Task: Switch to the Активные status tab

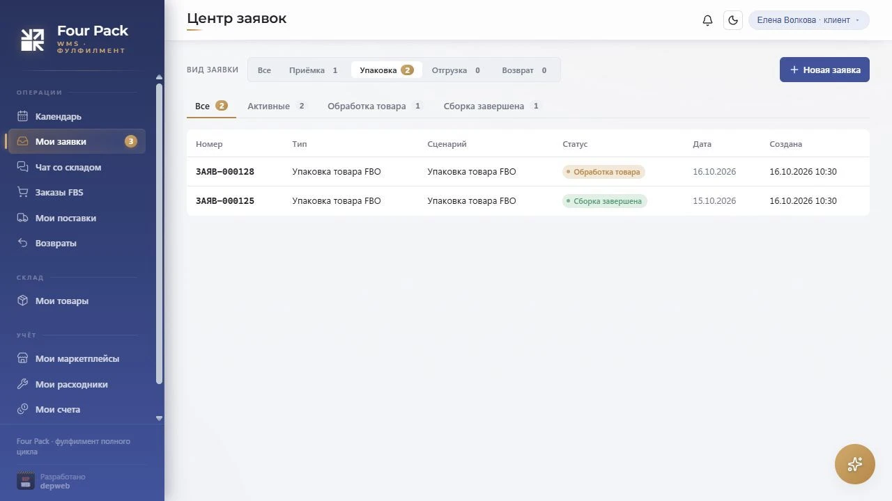Action: point(277,106)
